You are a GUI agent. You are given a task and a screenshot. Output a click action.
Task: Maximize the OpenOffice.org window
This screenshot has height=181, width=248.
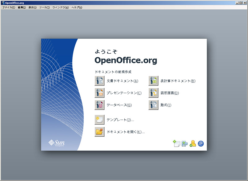[241, 3]
